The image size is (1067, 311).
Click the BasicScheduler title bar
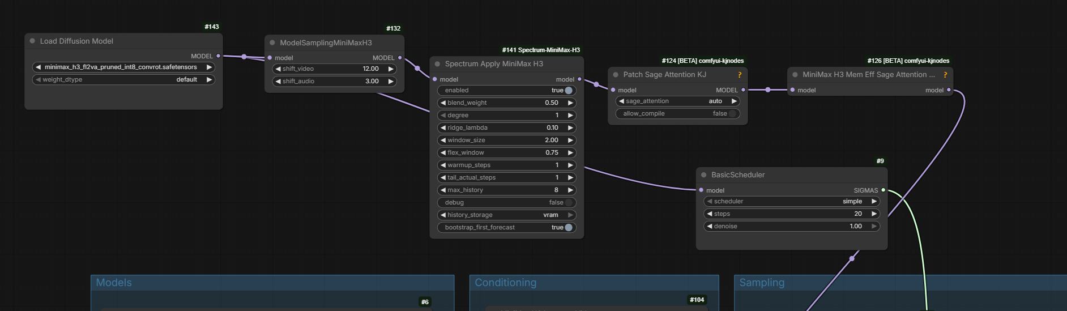[x=792, y=175]
